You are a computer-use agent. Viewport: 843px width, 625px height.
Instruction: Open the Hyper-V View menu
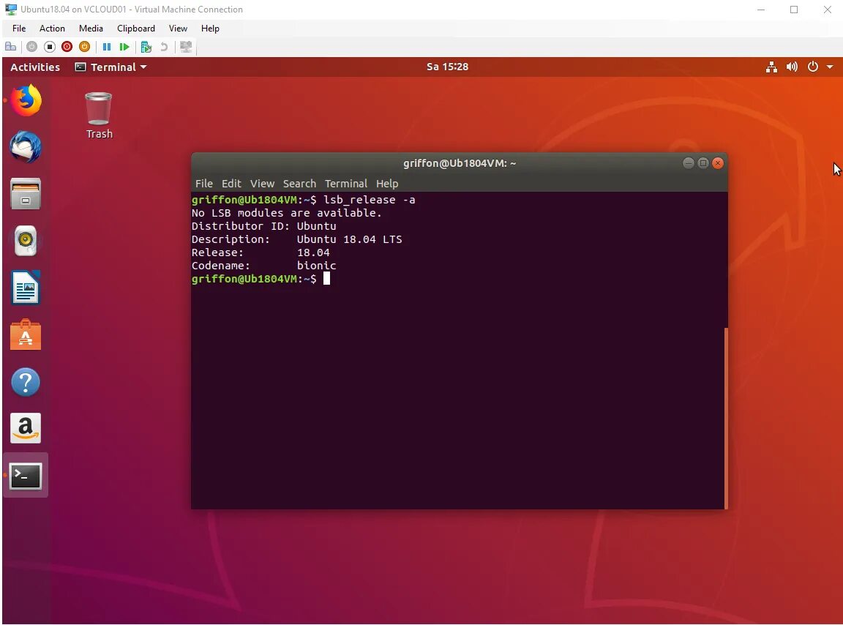click(x=178, y=29)
